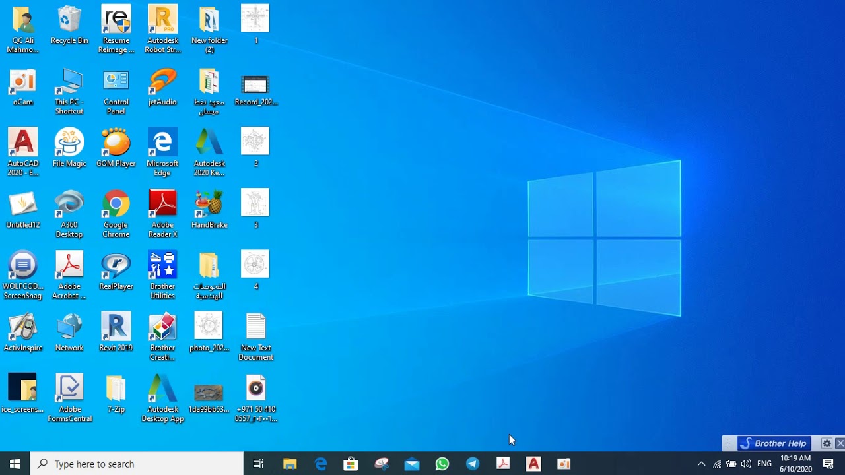
Task: Select Resume Reimage desktop shortcut
Action: coord(116,30)
